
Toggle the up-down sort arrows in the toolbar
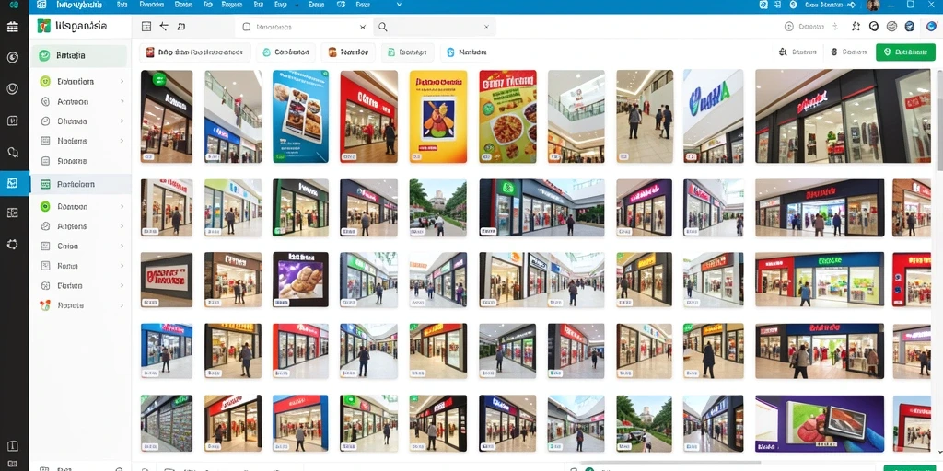coord(834,27)
